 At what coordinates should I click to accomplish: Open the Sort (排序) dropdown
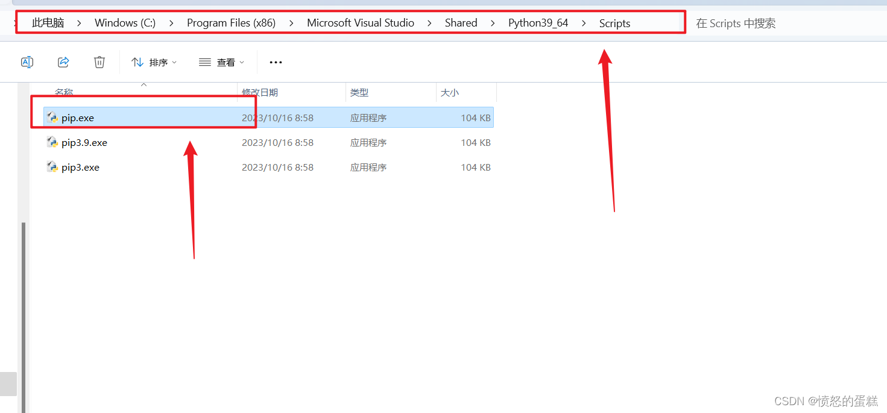154,62
